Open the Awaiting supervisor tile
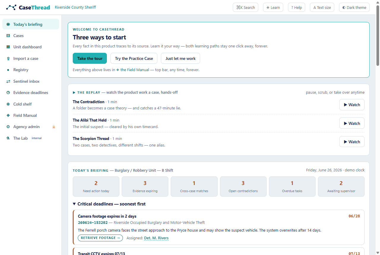The height and width of the screenshot is (255, 380). [341, 187]
